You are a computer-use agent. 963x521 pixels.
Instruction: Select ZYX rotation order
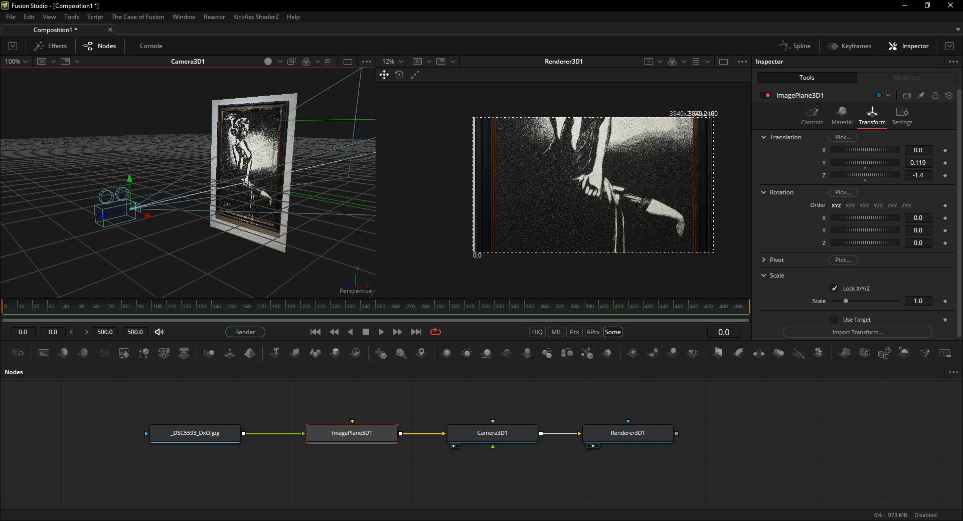point(906,205)
